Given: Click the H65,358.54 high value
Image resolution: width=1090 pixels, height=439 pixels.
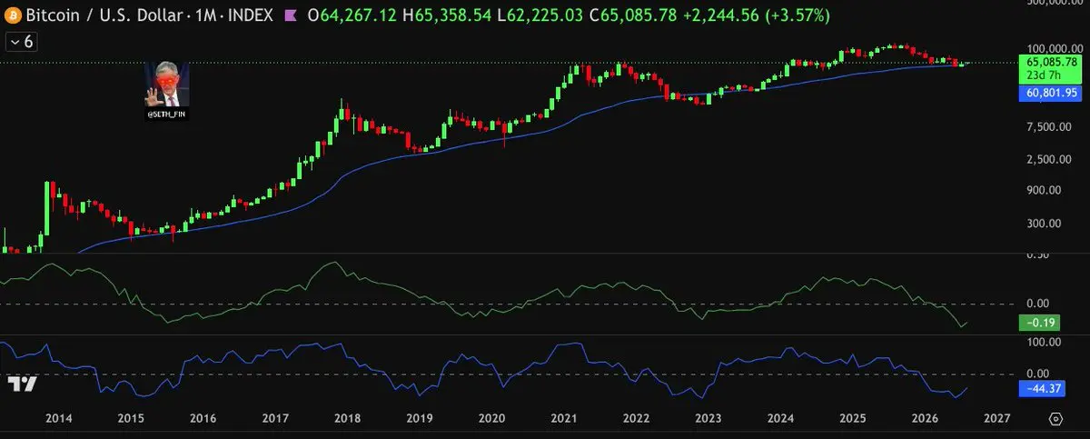Looking at the screenshot, I should (x=446, y=16).
